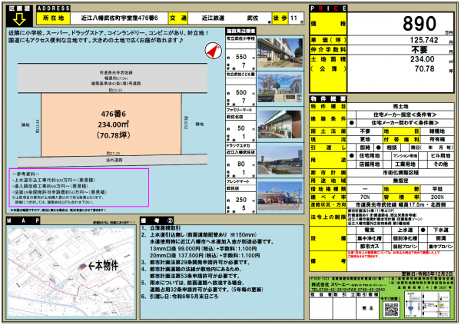The height and width of the screenshot is (325, 461).
Task: Click the 施設周辺環境 header
Action: click(x=240, y=31)
